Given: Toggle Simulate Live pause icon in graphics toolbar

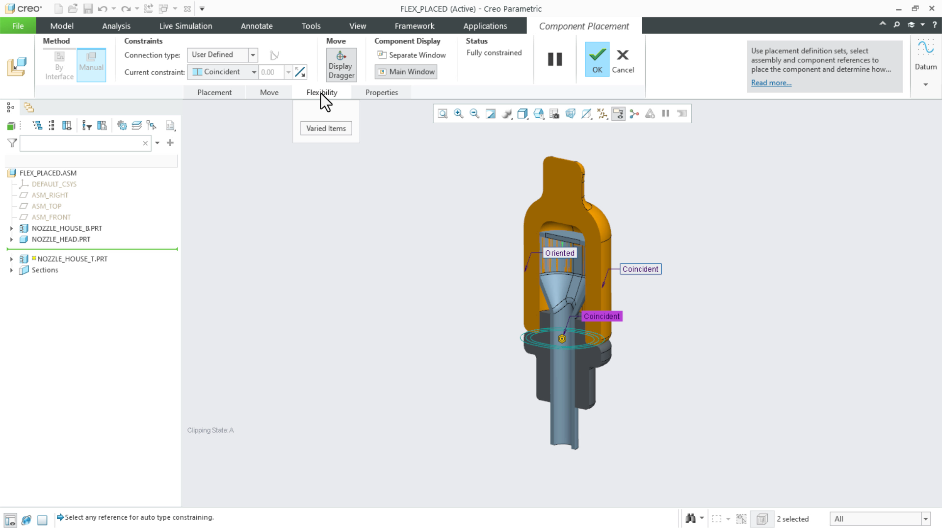Looking at the screenshot, I should click(x=666, y=114).
